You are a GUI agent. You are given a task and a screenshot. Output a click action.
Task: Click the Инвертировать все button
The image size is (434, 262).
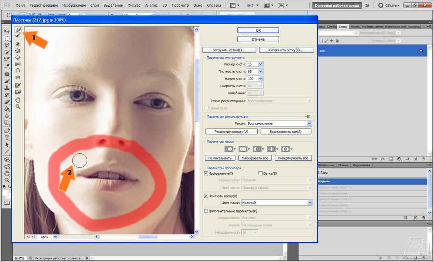pyautogui.click(x=293, y=158)
